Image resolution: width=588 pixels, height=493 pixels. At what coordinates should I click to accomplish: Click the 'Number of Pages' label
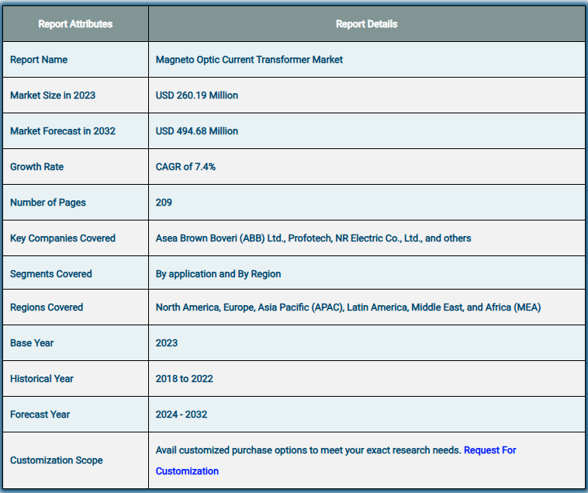pos(48,203)
